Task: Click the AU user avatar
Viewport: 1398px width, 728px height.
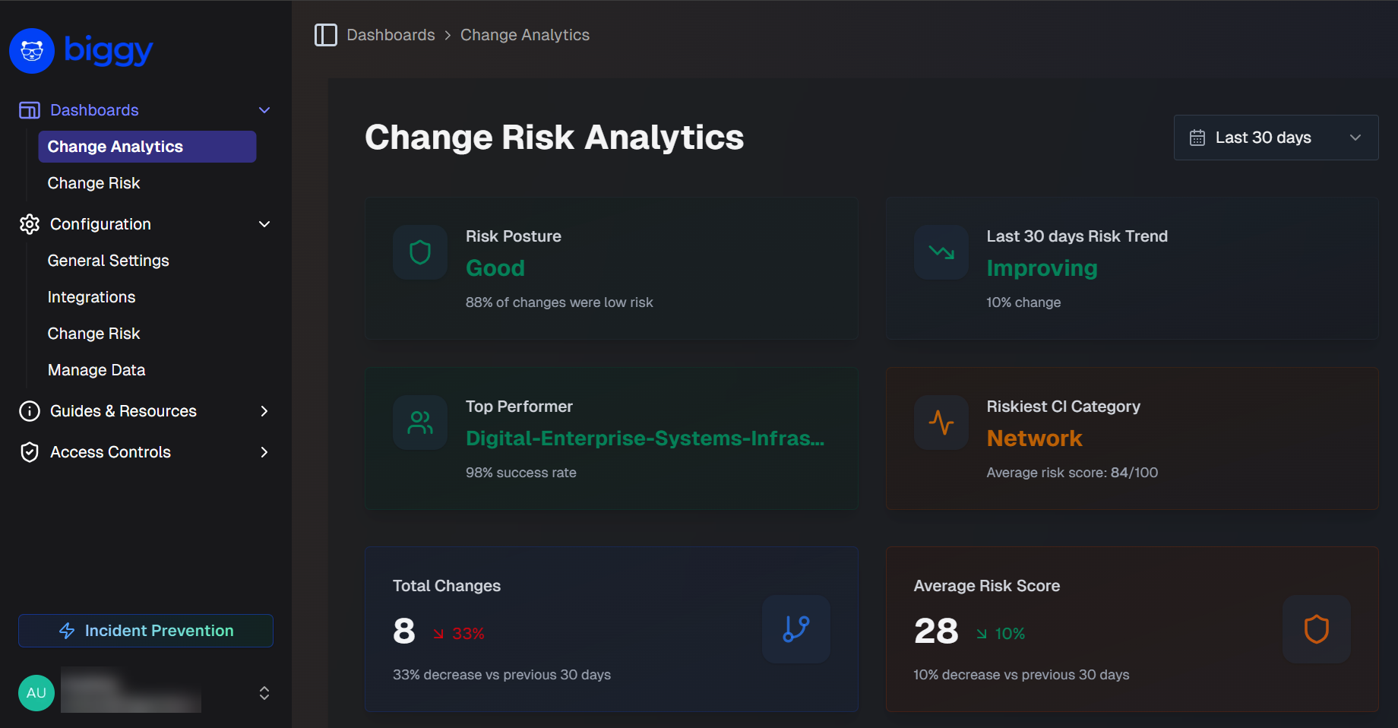Action: [36, 692]
